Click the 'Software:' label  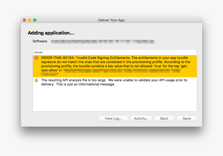point(40,41)
